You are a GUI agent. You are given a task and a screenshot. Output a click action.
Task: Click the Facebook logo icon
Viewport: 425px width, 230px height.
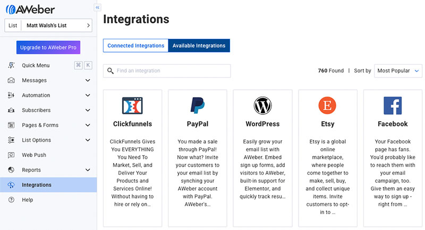393,105
